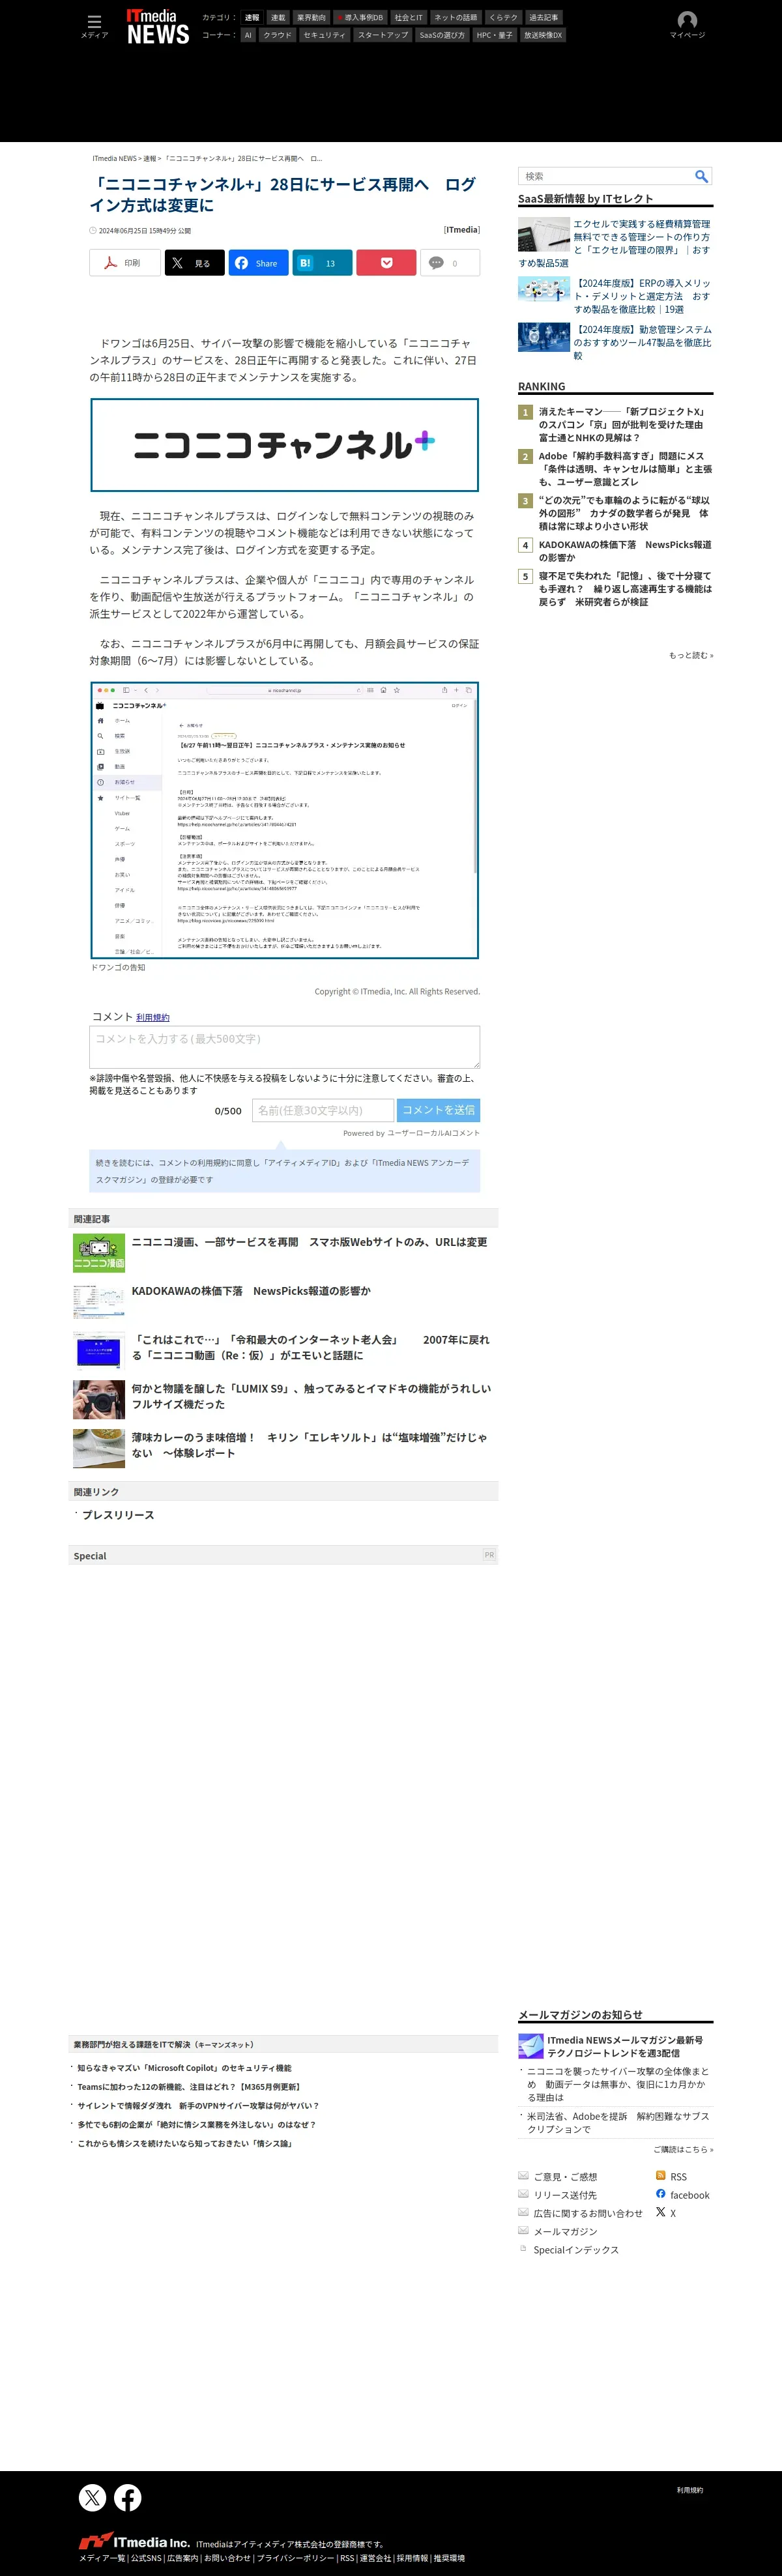The height and width of the screenshot is (2576, 782).
Task: Open the クラウド corner
Action: click(277, 35)
